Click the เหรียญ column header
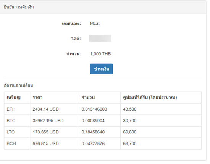This screenshot has width=210, height=164. click(13, 97)
